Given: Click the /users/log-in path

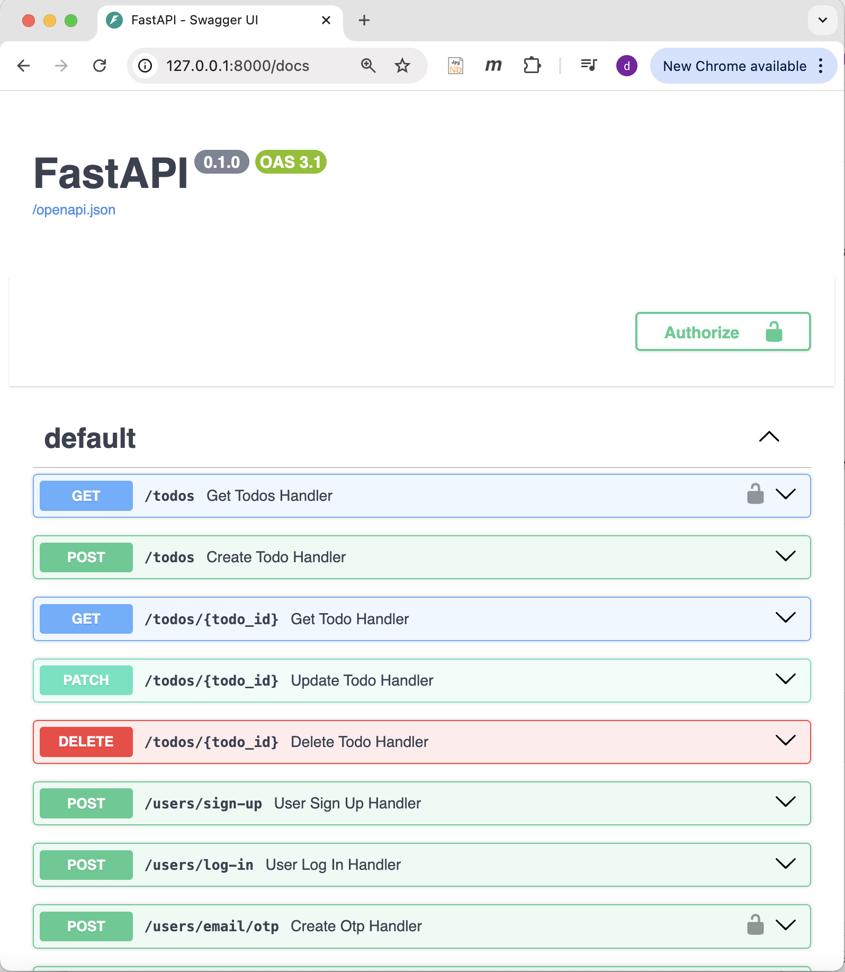Looking at the screenshot, I should (x=199, y=865).
